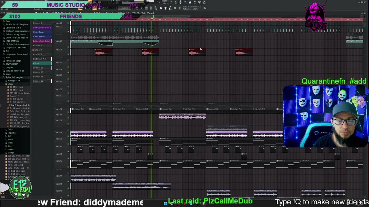
Task: Select the tp_dcldb_clap_slack sample file
Action: click(x=16, y=171)
